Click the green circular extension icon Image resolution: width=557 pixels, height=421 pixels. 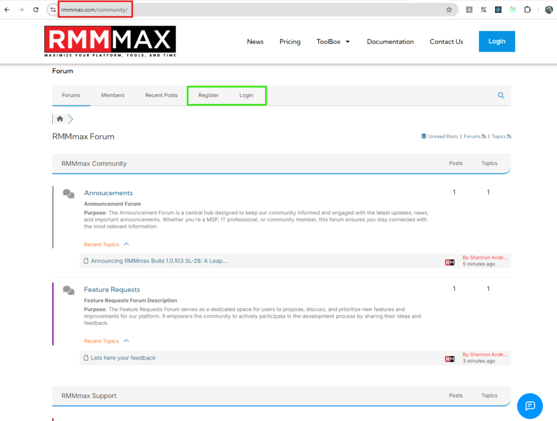[512, 10]
